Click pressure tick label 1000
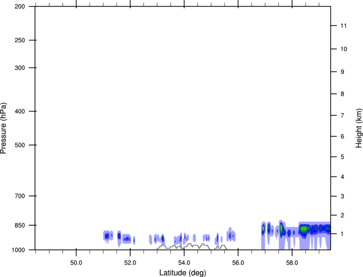 18,250
